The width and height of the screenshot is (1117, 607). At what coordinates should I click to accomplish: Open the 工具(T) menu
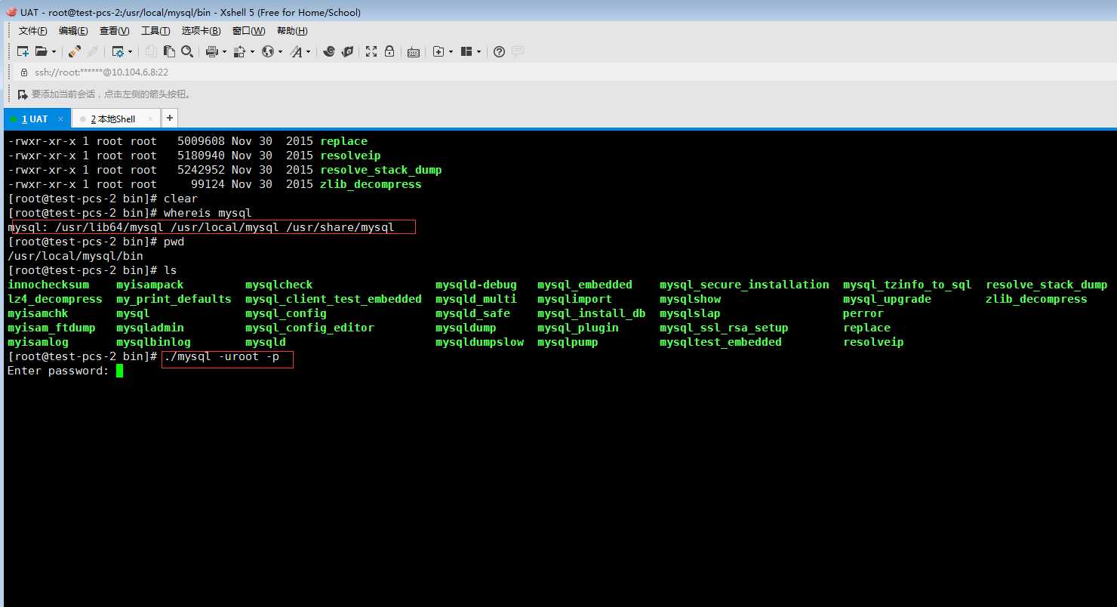pyautogui.click(x=155, y=31)
